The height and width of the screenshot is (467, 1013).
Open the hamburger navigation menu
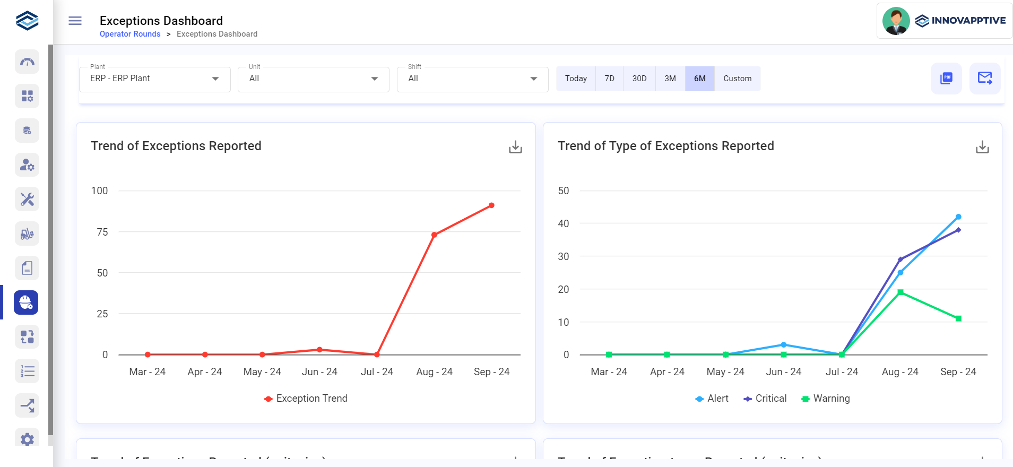point(75,21)
